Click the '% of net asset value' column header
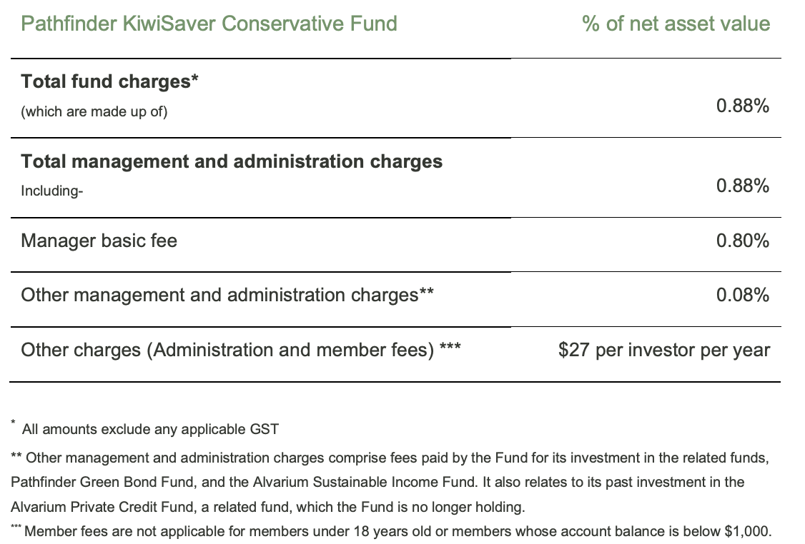The height and width of the screenshot is (544, 805). pos(676,24)
